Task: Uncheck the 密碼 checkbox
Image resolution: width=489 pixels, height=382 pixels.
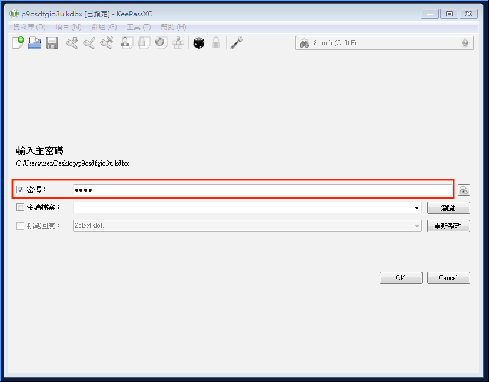Action: (21, 190)
